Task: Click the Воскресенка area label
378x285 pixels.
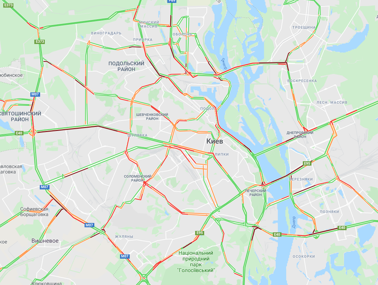Action: [x=302, y=81]
